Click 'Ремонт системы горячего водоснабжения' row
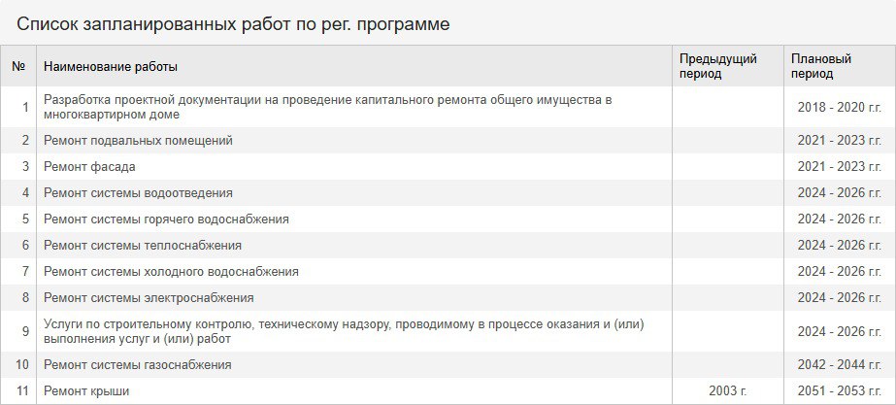The height and width of the screenshot is (405, 896). click(x=448, y=219)
